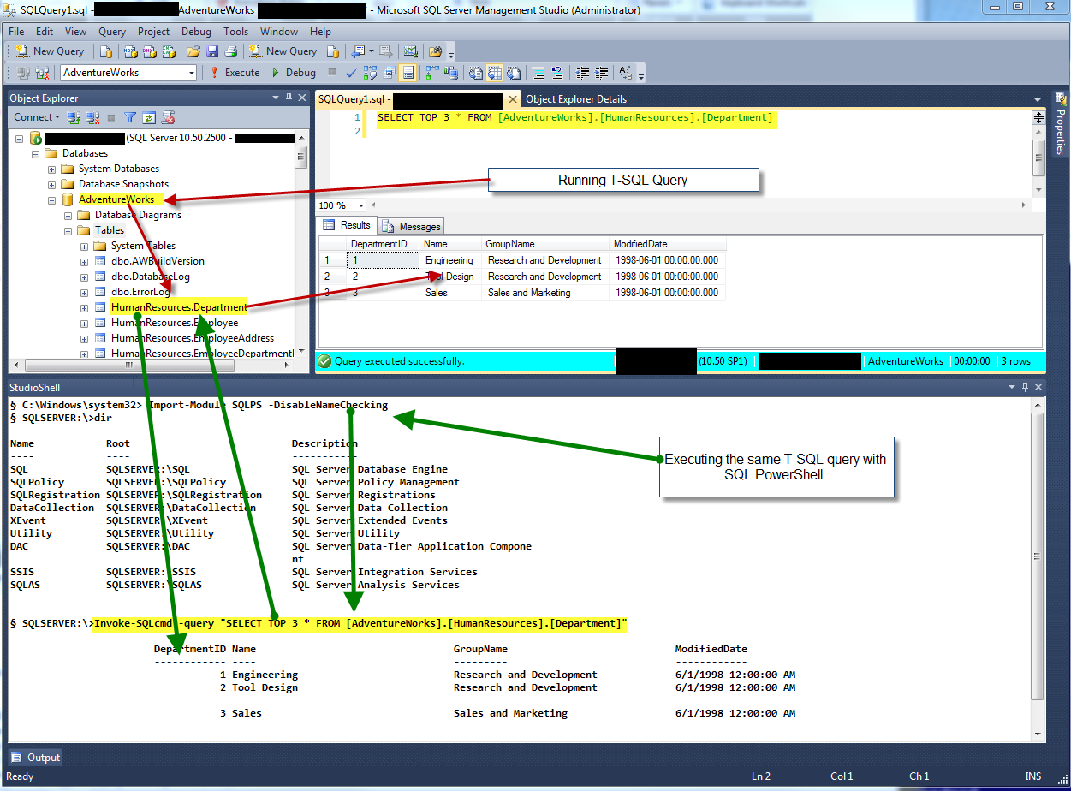Select the dbo.DatabaseLog table
The image size is (1071, 791).
(150, 277)
